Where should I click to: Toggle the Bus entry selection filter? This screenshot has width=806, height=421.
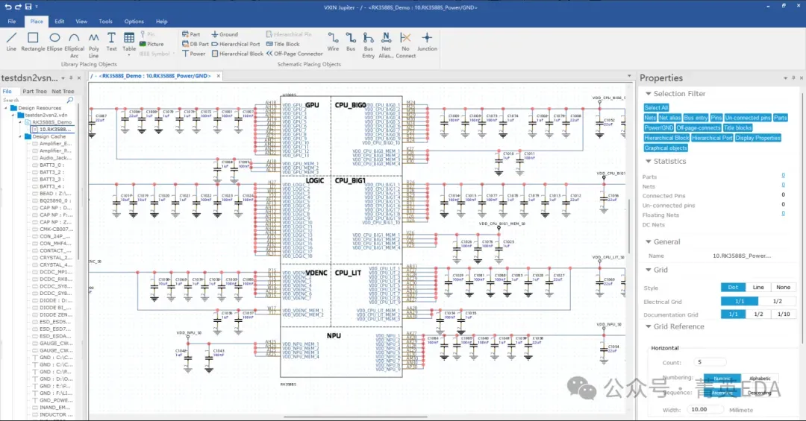coord(696,118)
